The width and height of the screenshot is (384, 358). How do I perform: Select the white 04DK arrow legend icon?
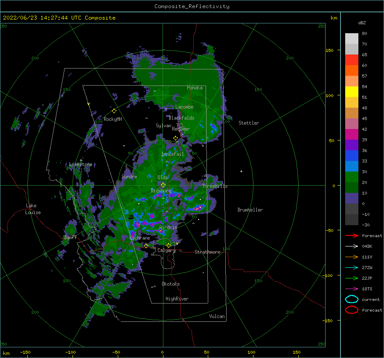(x=352, y=246)
